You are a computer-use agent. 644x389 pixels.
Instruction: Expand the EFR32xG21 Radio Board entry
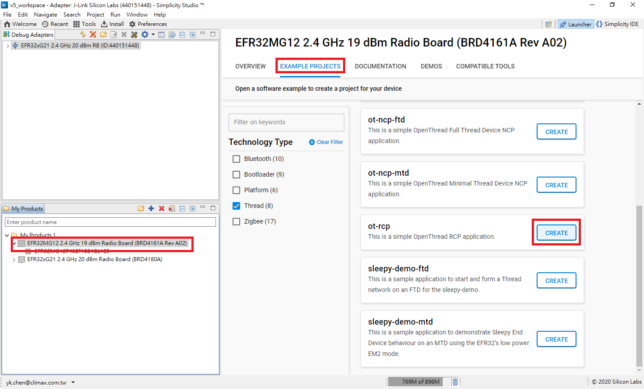pos(13,259)
